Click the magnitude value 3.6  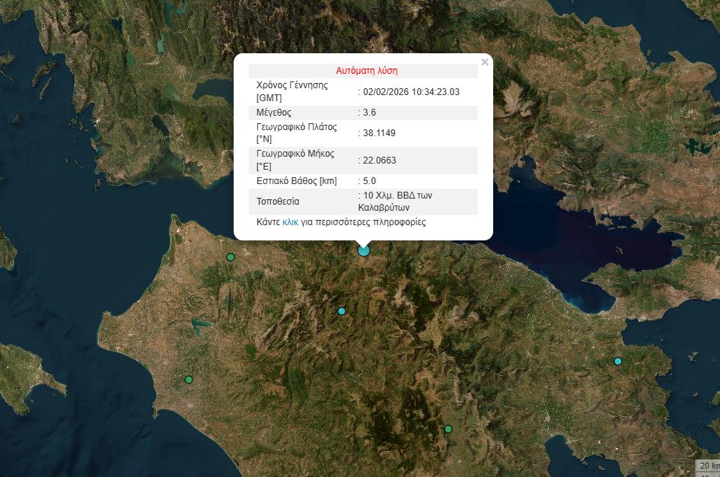(x=370, y=113)
